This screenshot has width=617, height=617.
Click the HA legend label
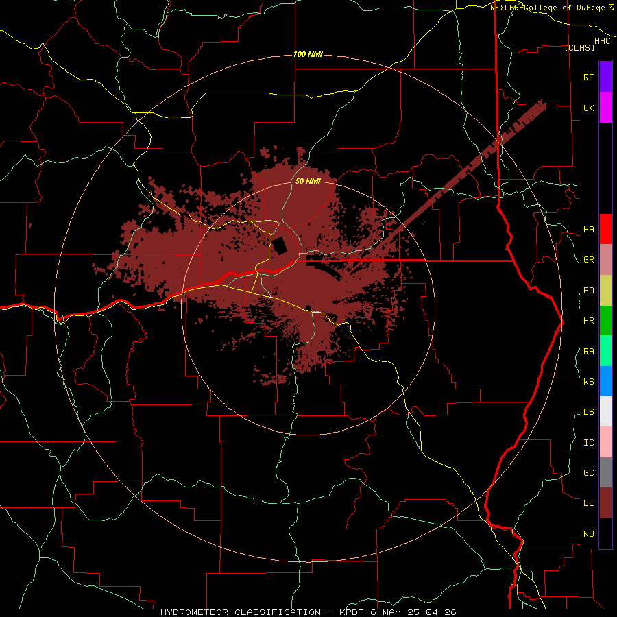pyautogui.click(x=588, y=229)
